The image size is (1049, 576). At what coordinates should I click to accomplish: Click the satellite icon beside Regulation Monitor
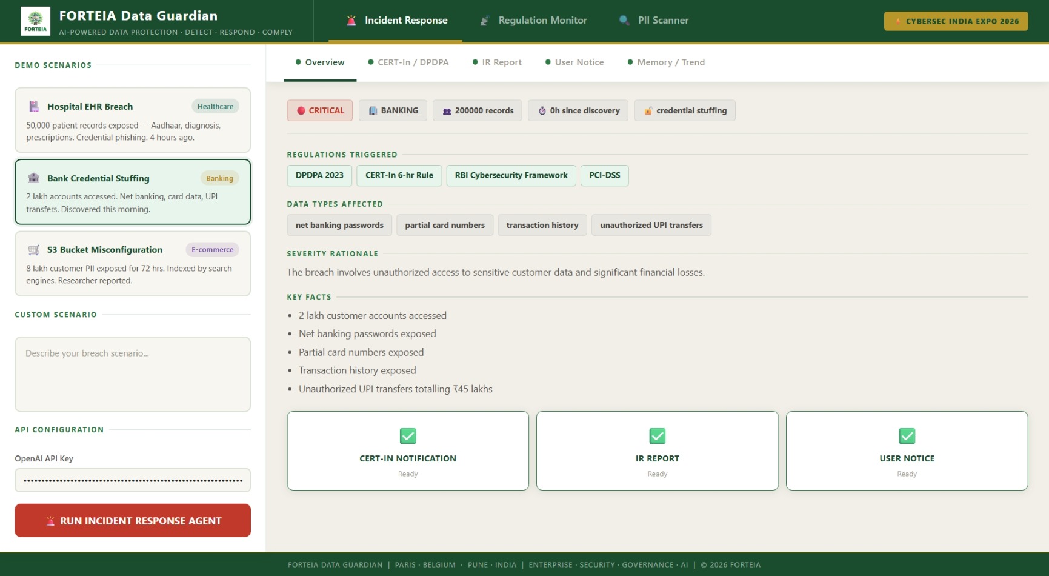coord(485,21)
